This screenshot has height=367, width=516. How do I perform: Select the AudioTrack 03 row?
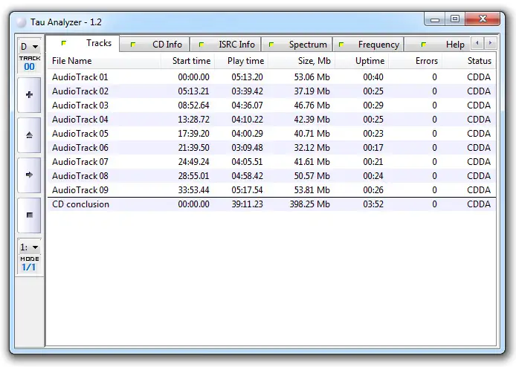pos(271,105)
